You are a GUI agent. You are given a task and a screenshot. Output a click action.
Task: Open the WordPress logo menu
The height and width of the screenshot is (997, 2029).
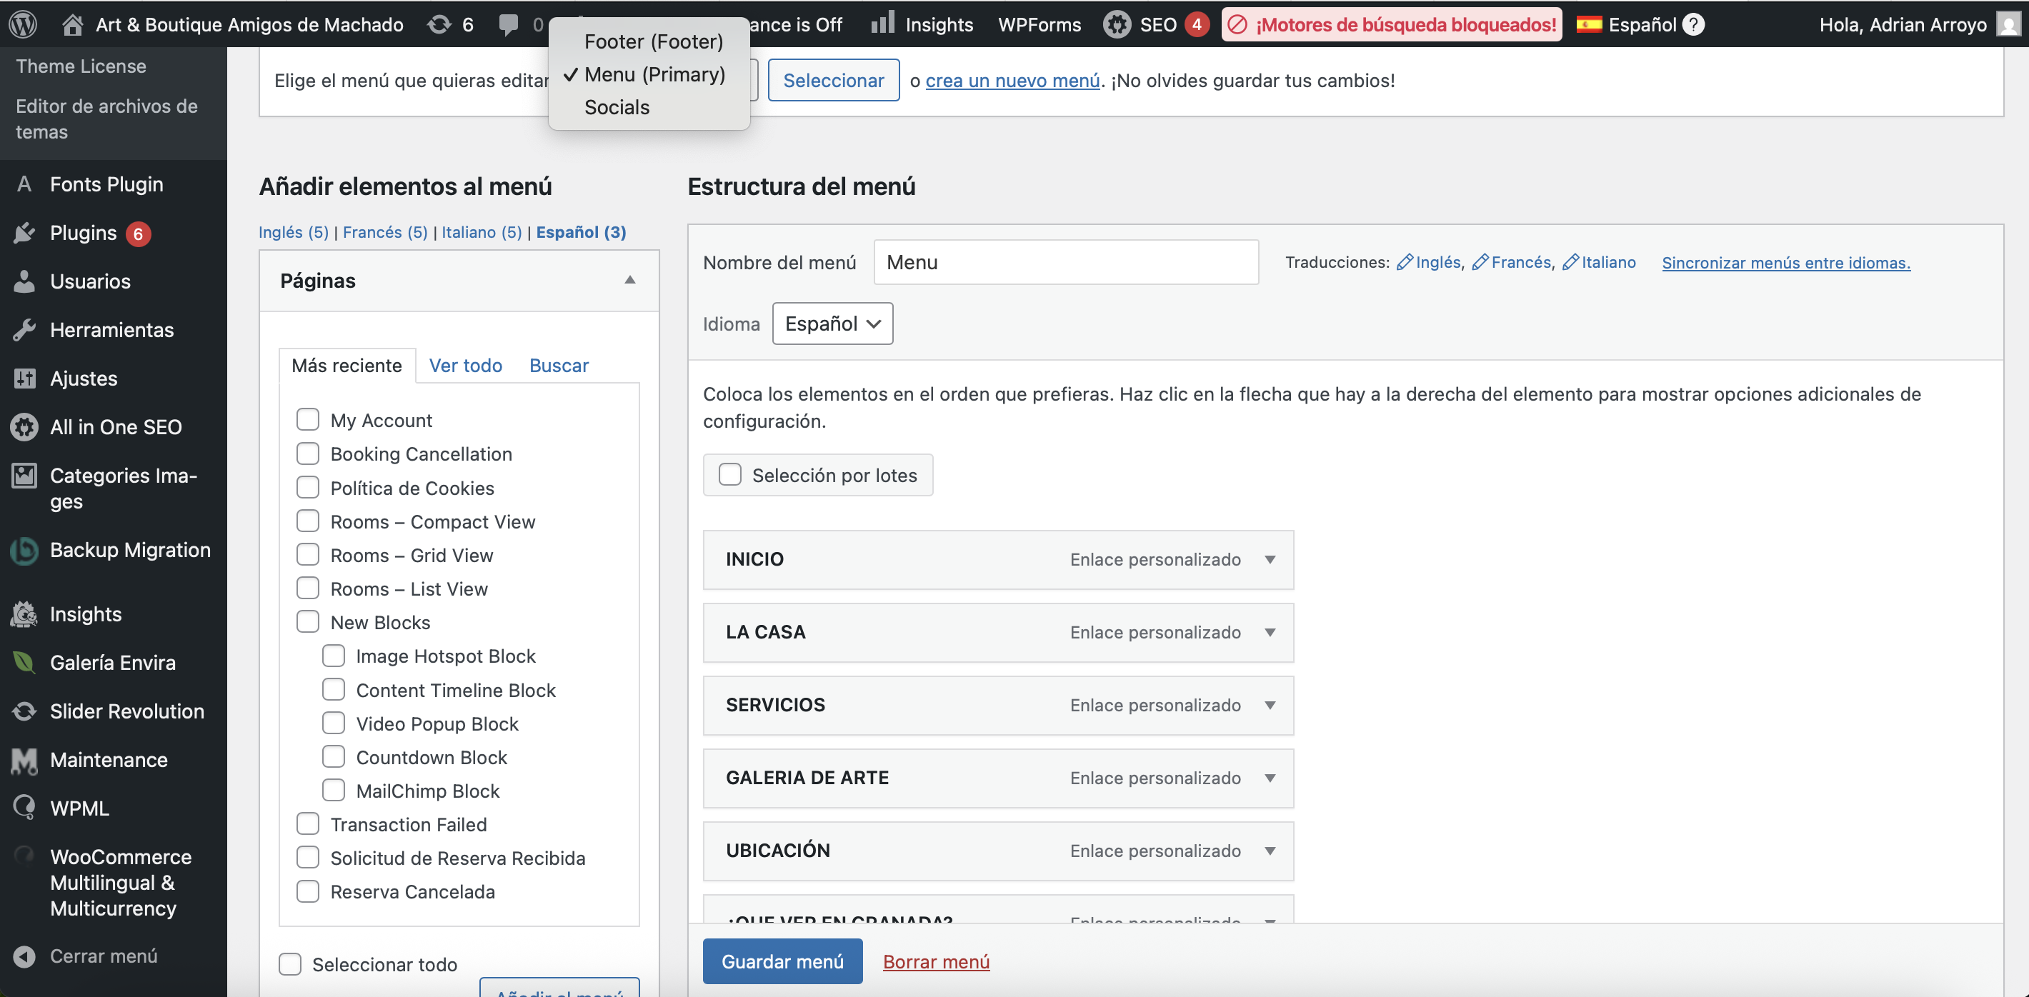tap(24, 24)
